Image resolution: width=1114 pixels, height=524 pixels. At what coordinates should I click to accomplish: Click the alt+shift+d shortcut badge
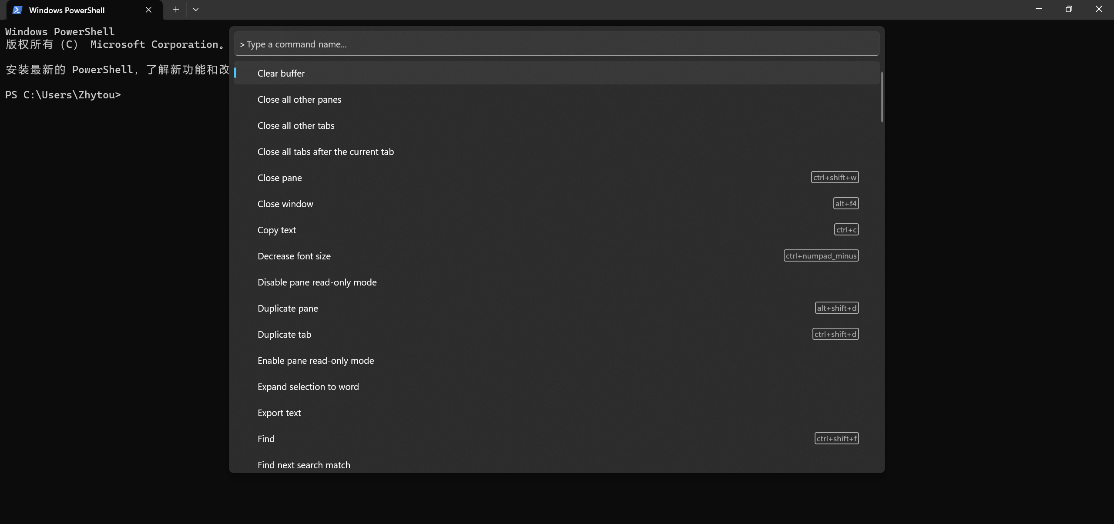(x=837, y=308)
